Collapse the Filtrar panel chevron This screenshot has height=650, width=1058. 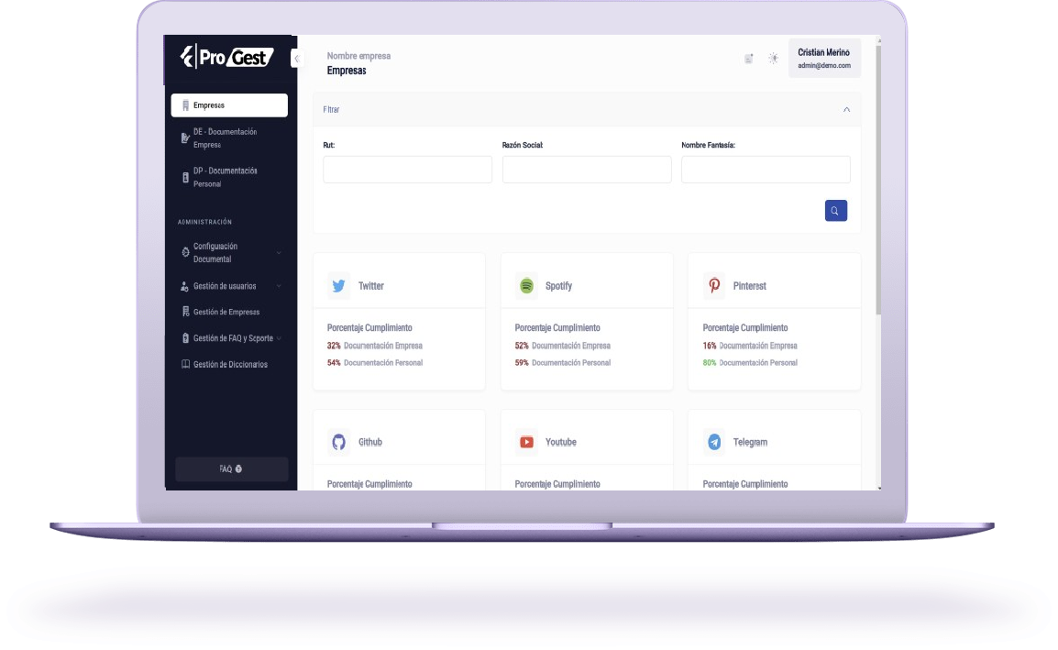point(845,109)
